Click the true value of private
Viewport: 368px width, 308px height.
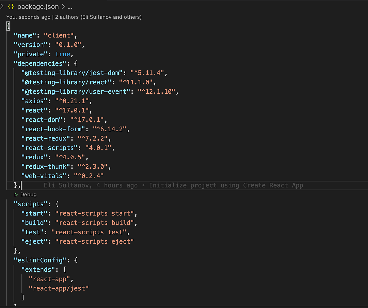pyautogui.click(x=63, y=54)
